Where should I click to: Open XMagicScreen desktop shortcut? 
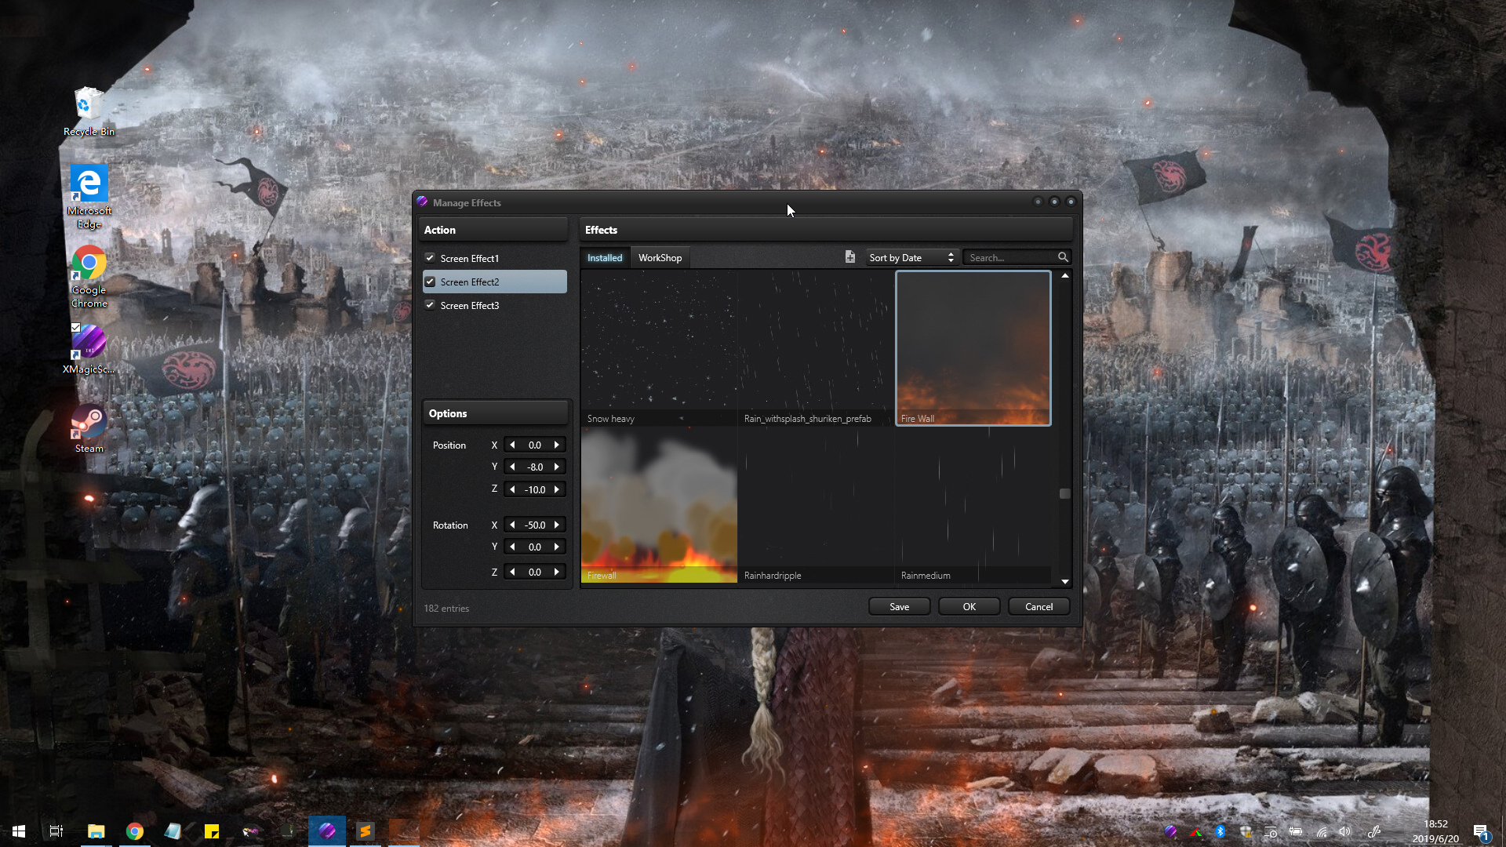point(89,349)
